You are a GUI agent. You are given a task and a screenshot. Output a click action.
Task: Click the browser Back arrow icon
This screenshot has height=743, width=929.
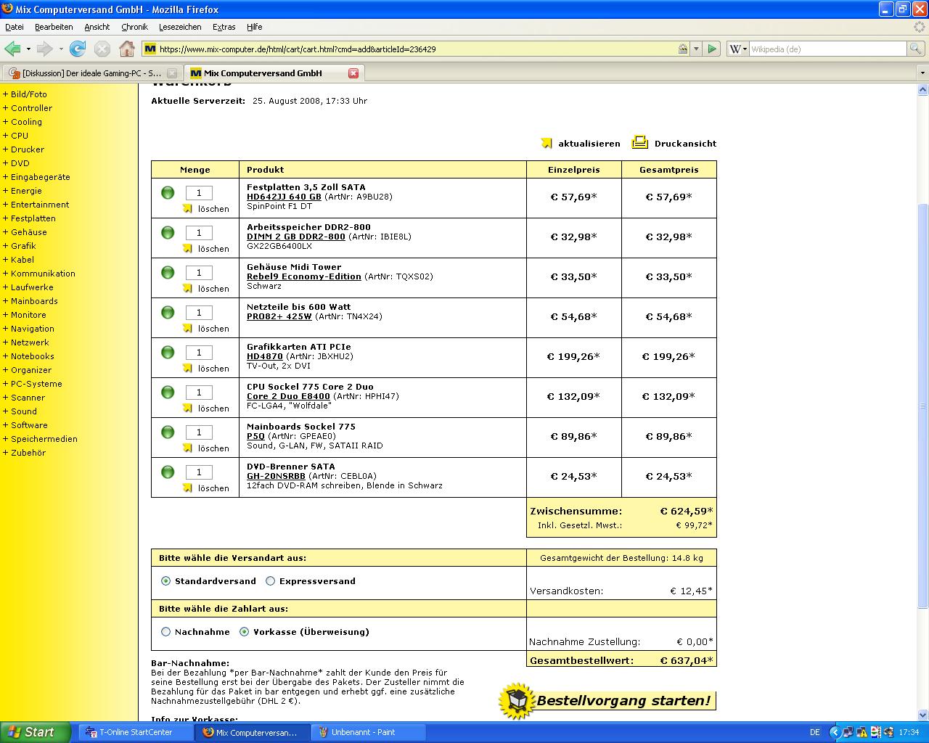[12, 49]
